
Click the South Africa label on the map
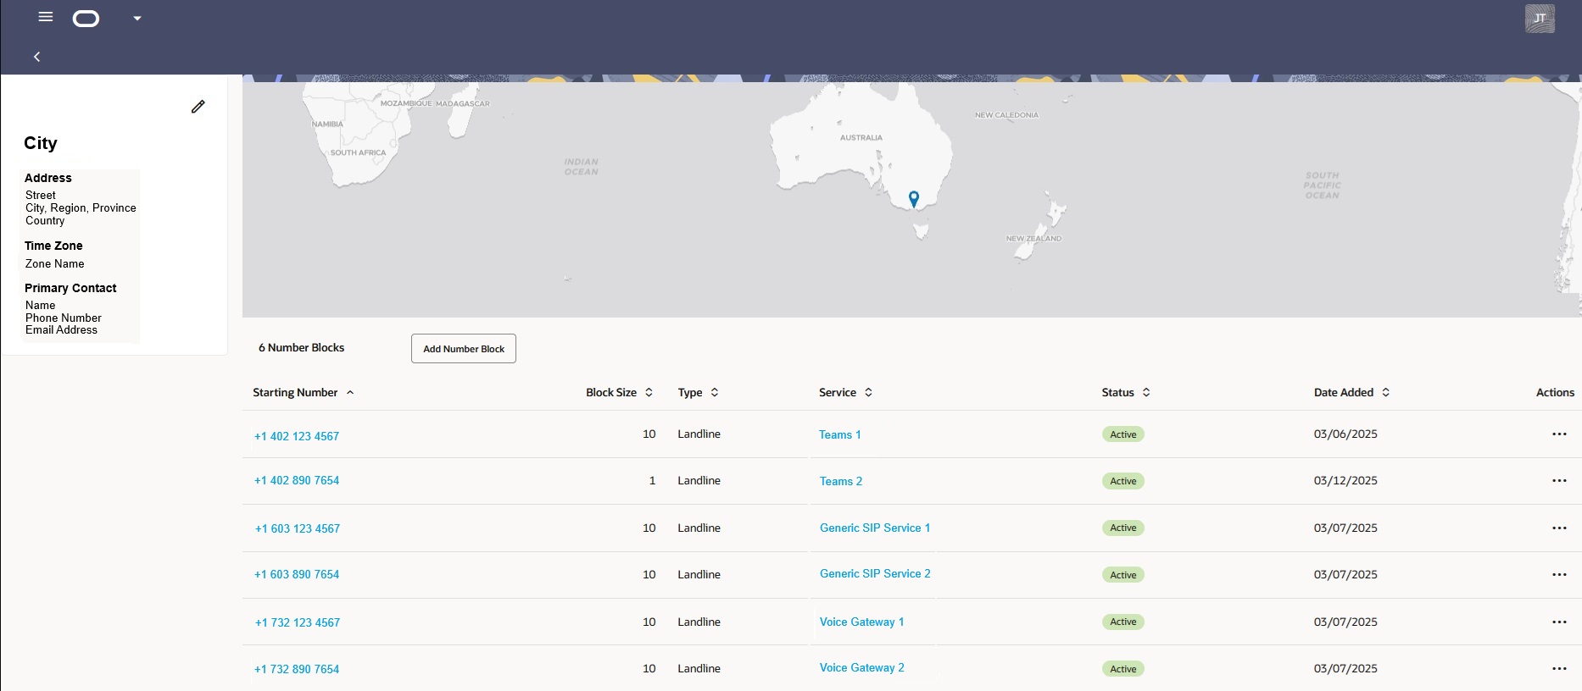(358, 153)
